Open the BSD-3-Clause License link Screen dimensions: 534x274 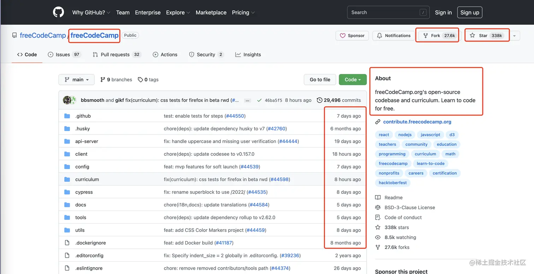pos(410,207)
